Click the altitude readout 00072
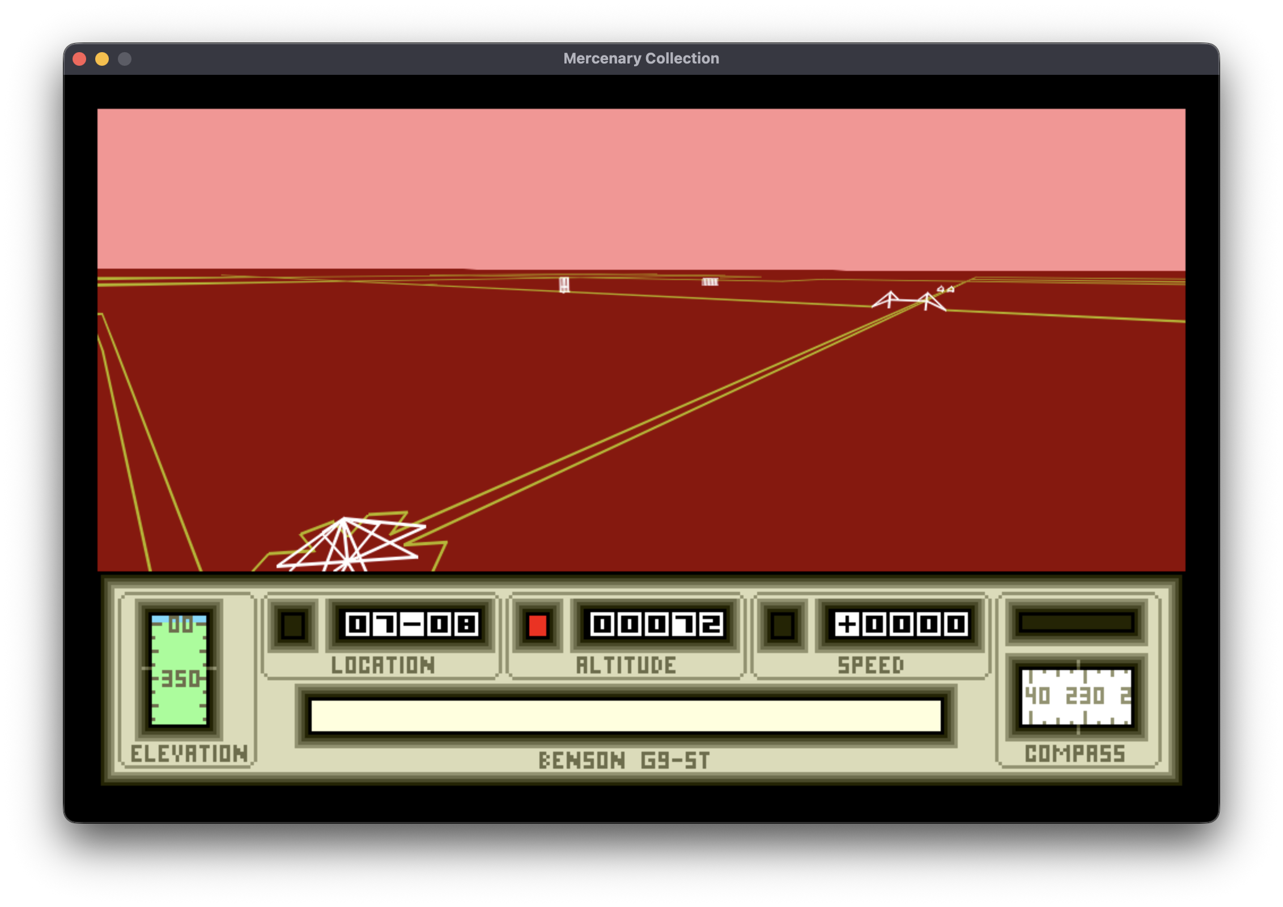Image resolution: width=1283 pixels, height=907 pixels. pyautogui.click(x=656, y=625)
